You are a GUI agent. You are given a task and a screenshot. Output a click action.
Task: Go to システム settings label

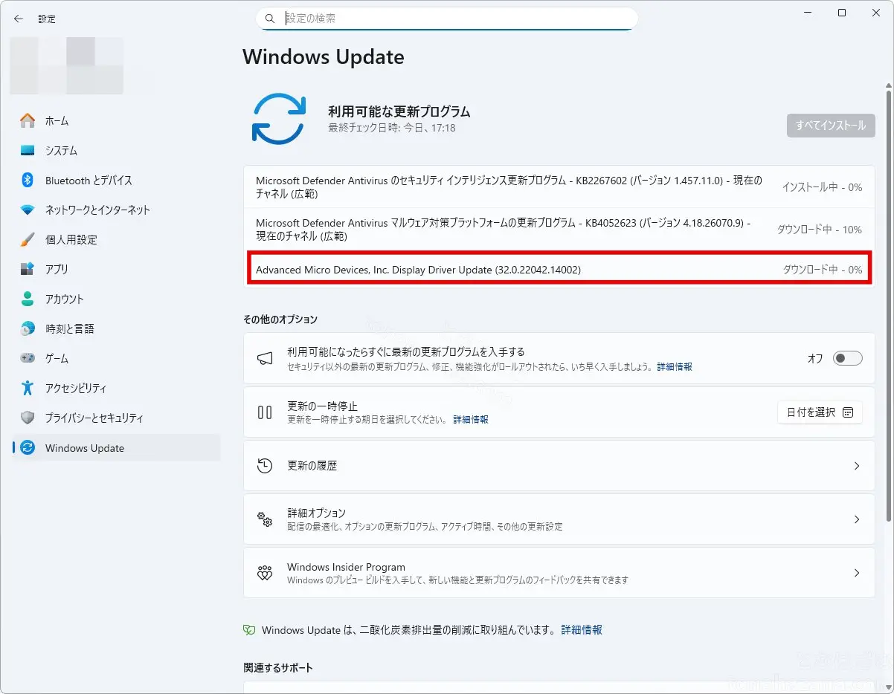click(61, 150)
